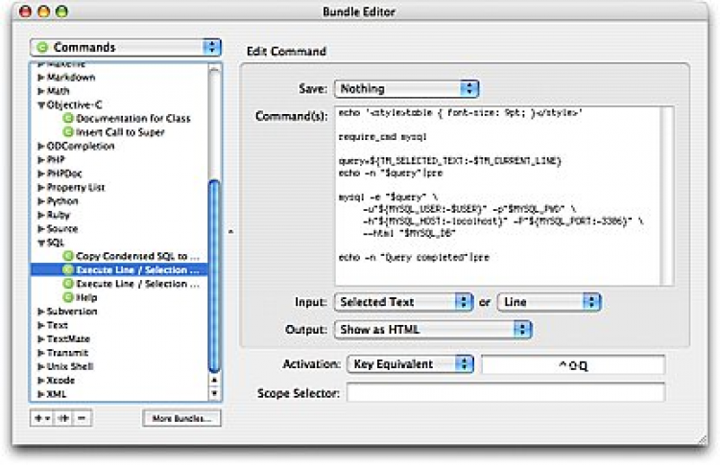Open the Commands filter dropdown

pyautogui.click(x=125, y=46)
